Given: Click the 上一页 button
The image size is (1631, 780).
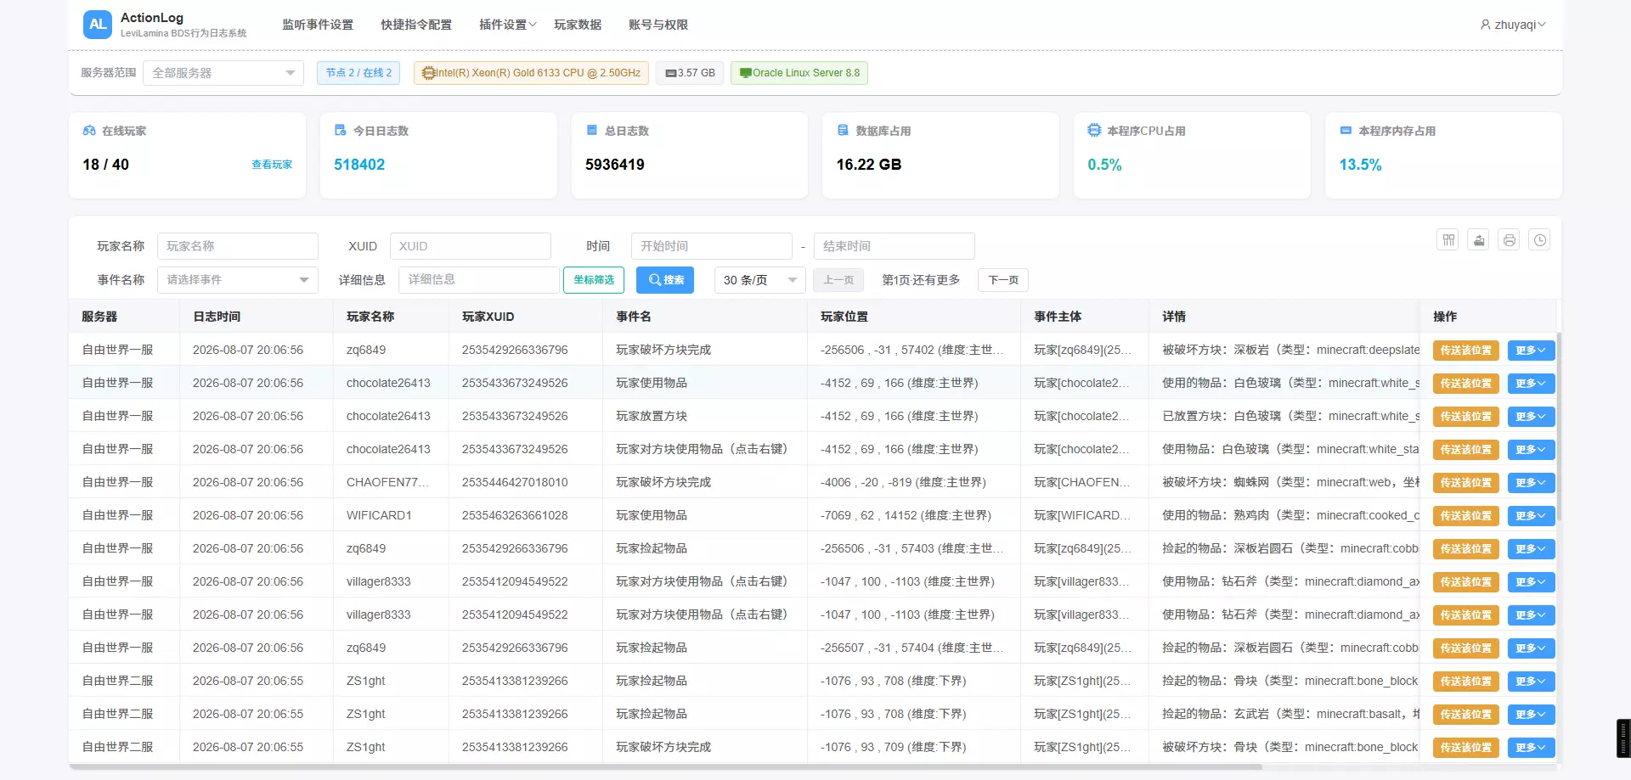Looking at the screenshot, I should point(838,280).
